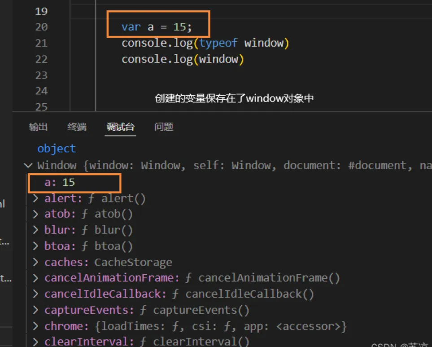Click the 'object' console output line
The height and width of the screenshot is (347, 432).
click(x=57, y=149)
